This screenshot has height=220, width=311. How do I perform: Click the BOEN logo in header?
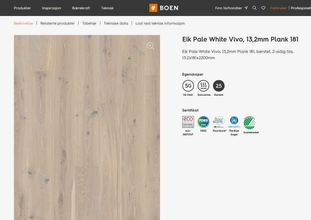pyautogui.click(x=164, y=8)
